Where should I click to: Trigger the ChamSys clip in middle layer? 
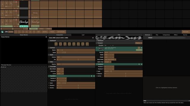point(35,13)
